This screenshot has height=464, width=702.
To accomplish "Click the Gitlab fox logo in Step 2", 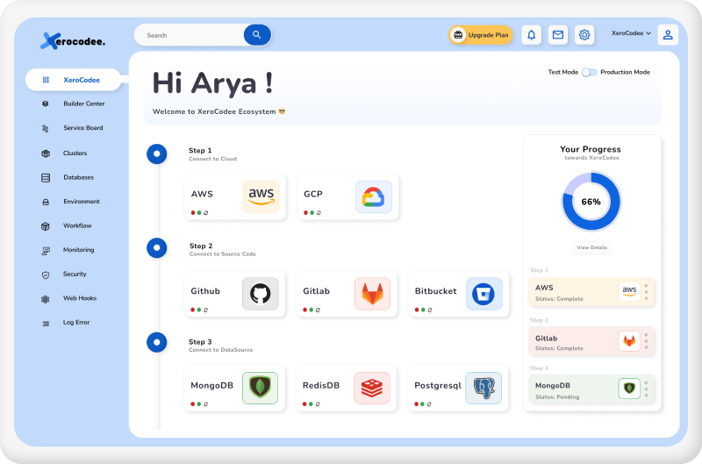I will [x=372, y=294].
